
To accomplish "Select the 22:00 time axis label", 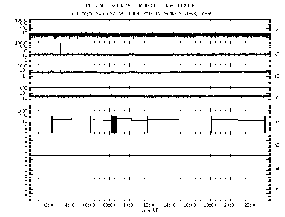I will pyautogui.click(x=251, y=206).
